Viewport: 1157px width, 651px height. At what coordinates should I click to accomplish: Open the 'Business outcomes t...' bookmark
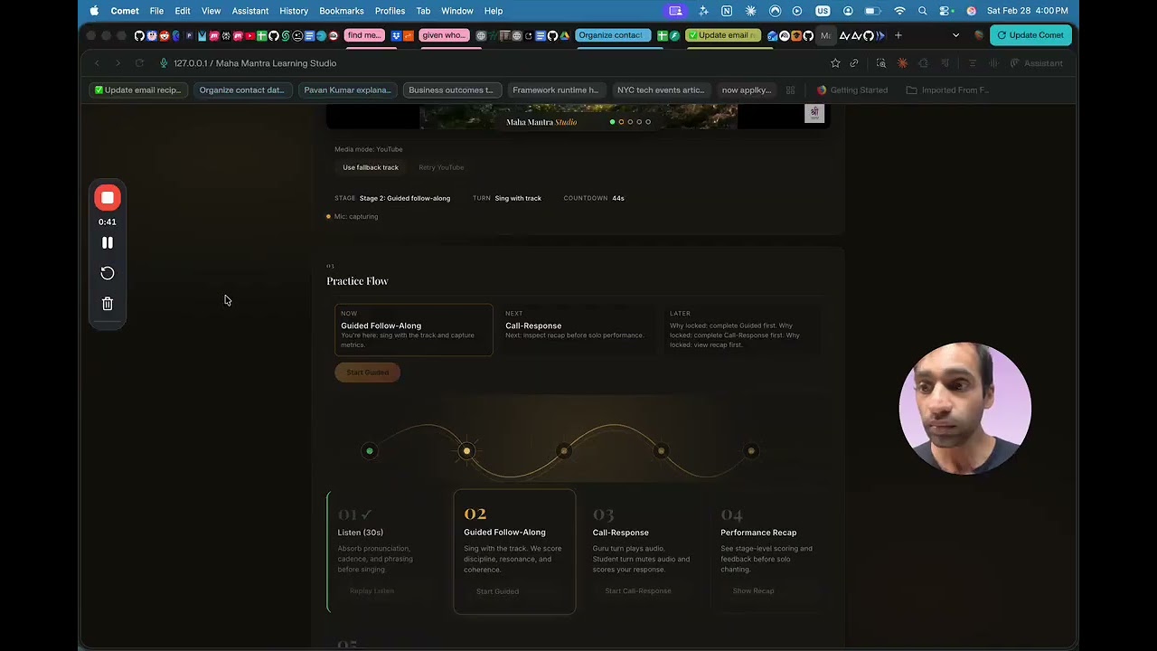click(451, 90)
